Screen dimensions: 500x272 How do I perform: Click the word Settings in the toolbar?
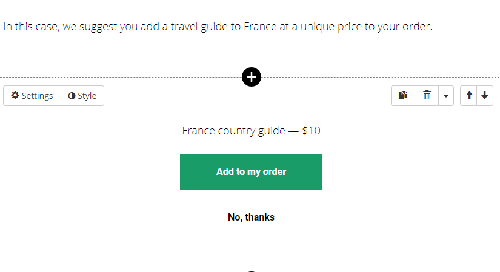pyautogui.click(x=38, y=96)
